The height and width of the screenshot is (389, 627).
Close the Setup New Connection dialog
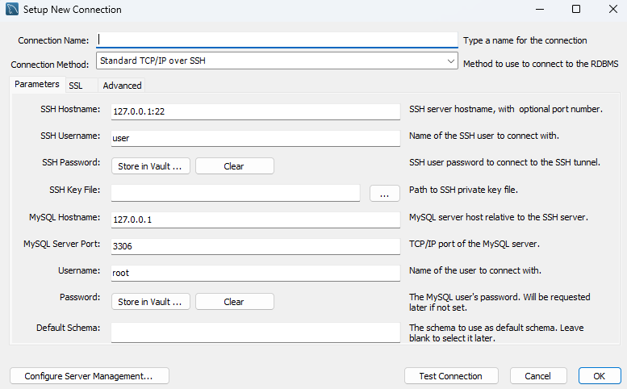612,9
